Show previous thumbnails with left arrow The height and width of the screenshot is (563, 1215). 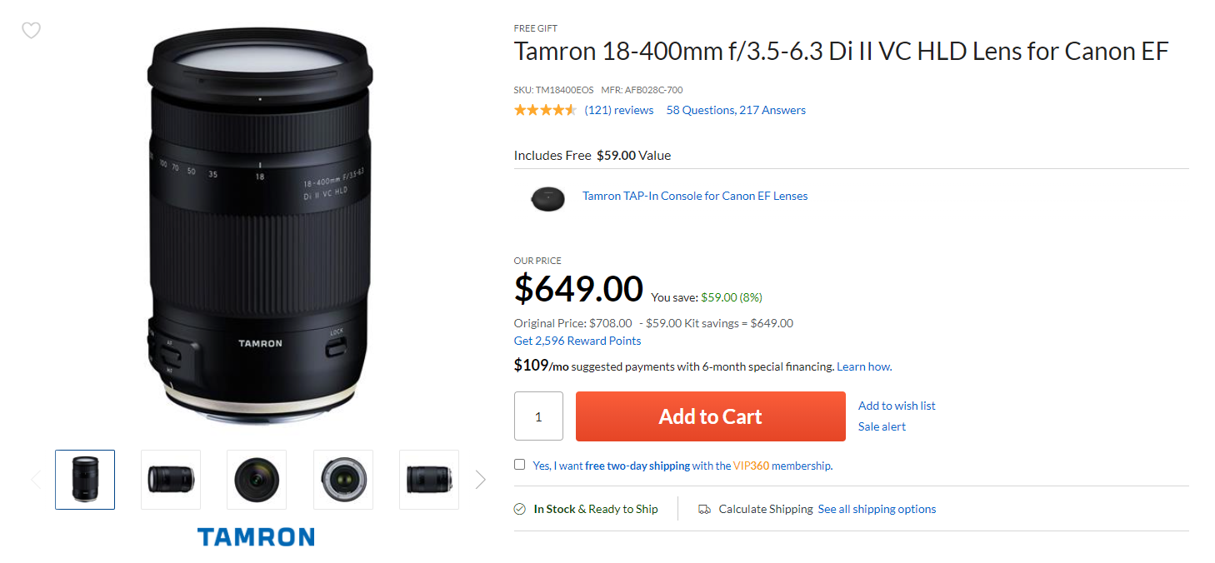(35, 479)
